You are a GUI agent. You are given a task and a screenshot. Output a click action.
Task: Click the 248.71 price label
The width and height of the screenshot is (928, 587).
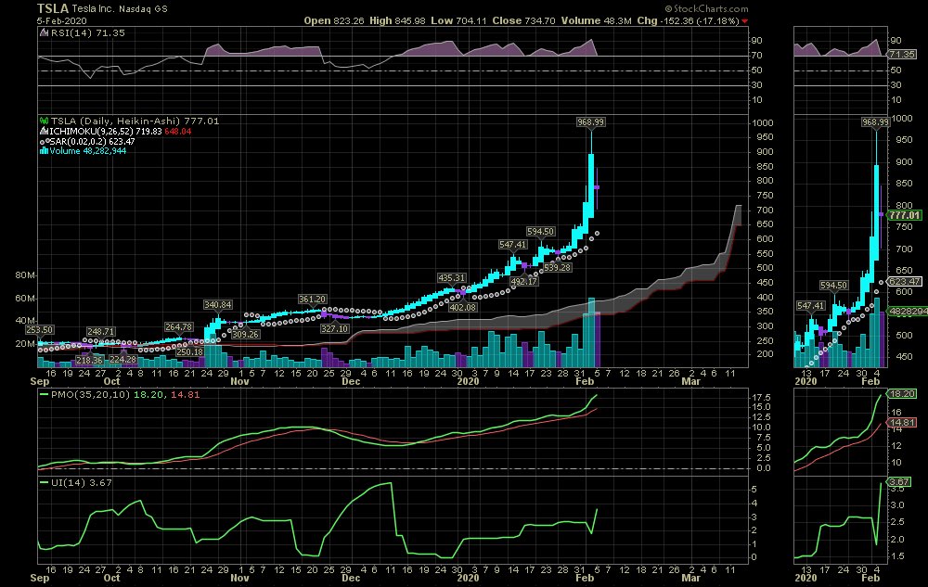100,332
